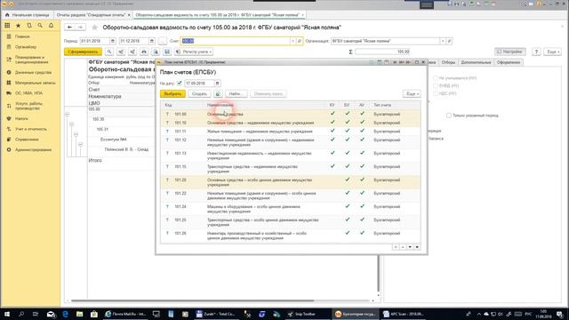
Task: Switch to the Оформление tab
Action: click(x=509, y=62)
